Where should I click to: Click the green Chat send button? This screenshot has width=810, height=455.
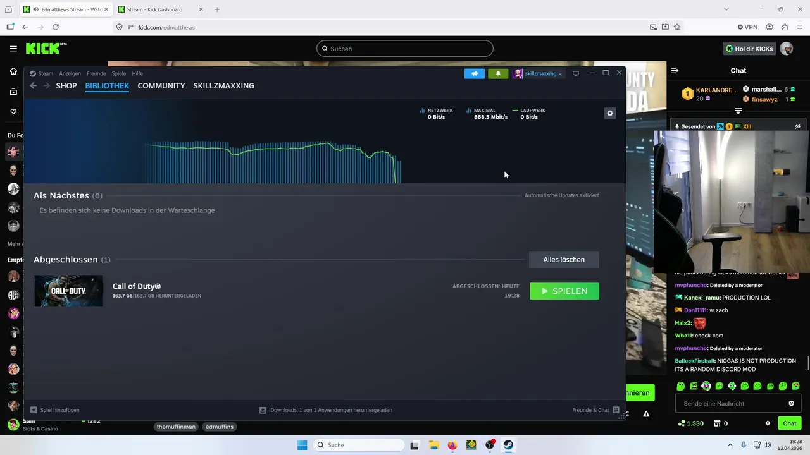[x=790, y=423]
